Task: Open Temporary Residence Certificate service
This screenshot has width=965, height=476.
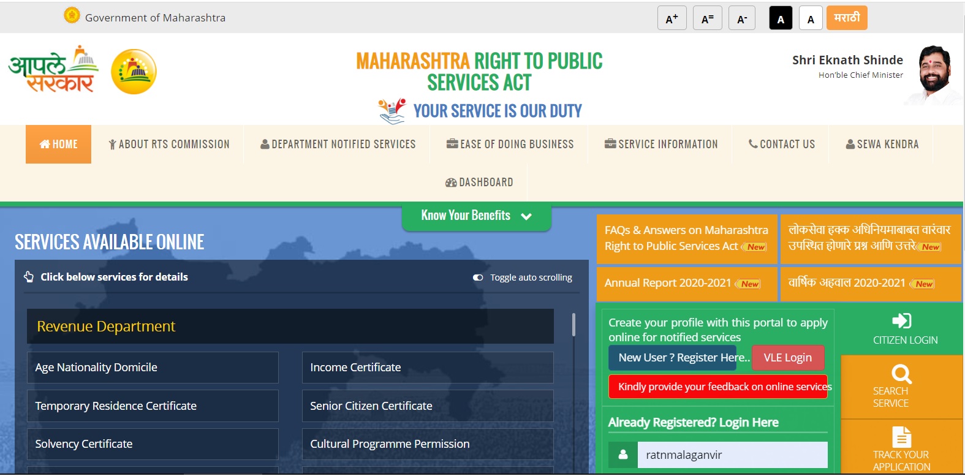Action: click(x=153, y=406)
